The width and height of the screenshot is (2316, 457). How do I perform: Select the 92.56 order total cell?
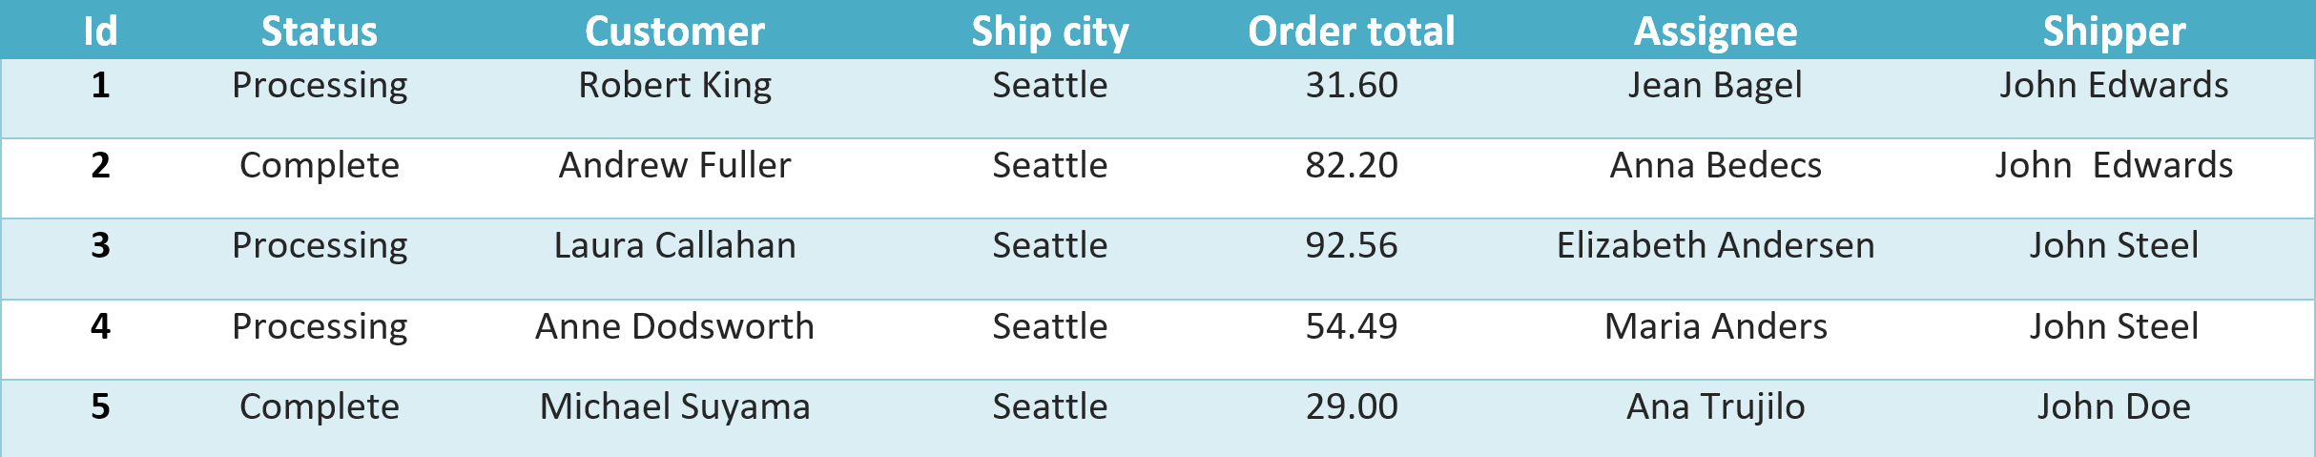pyautogui.click(x=1351, y=246)
